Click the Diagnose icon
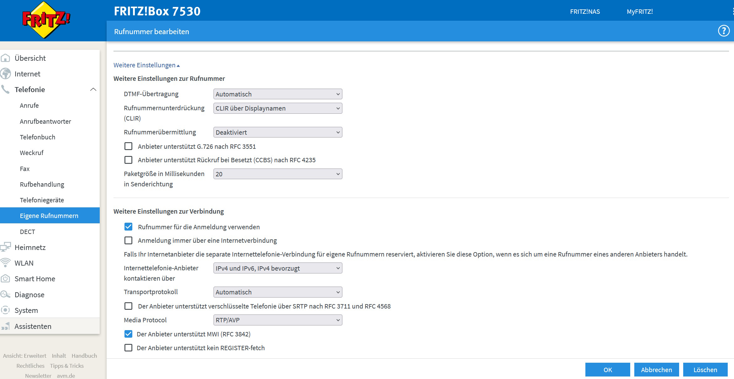 5,294
